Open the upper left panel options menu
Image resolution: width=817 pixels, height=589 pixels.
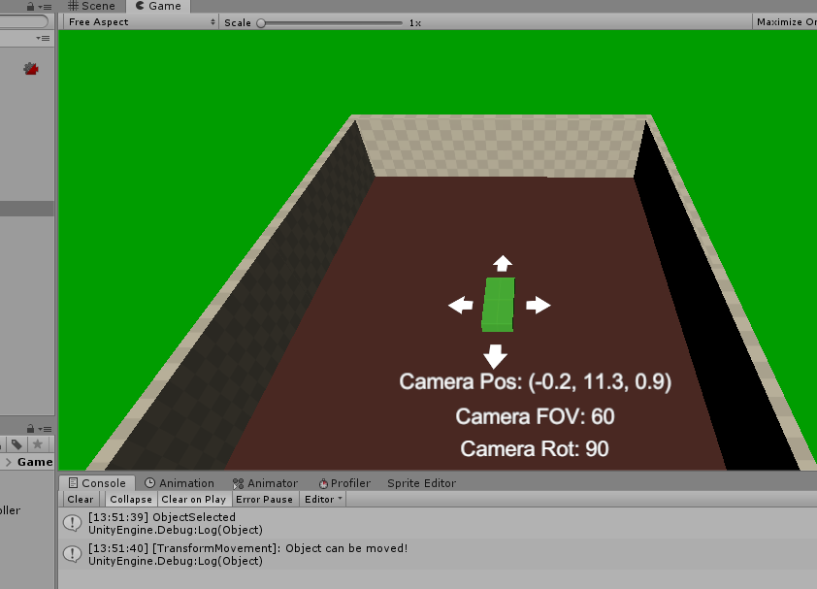point(43,38)
